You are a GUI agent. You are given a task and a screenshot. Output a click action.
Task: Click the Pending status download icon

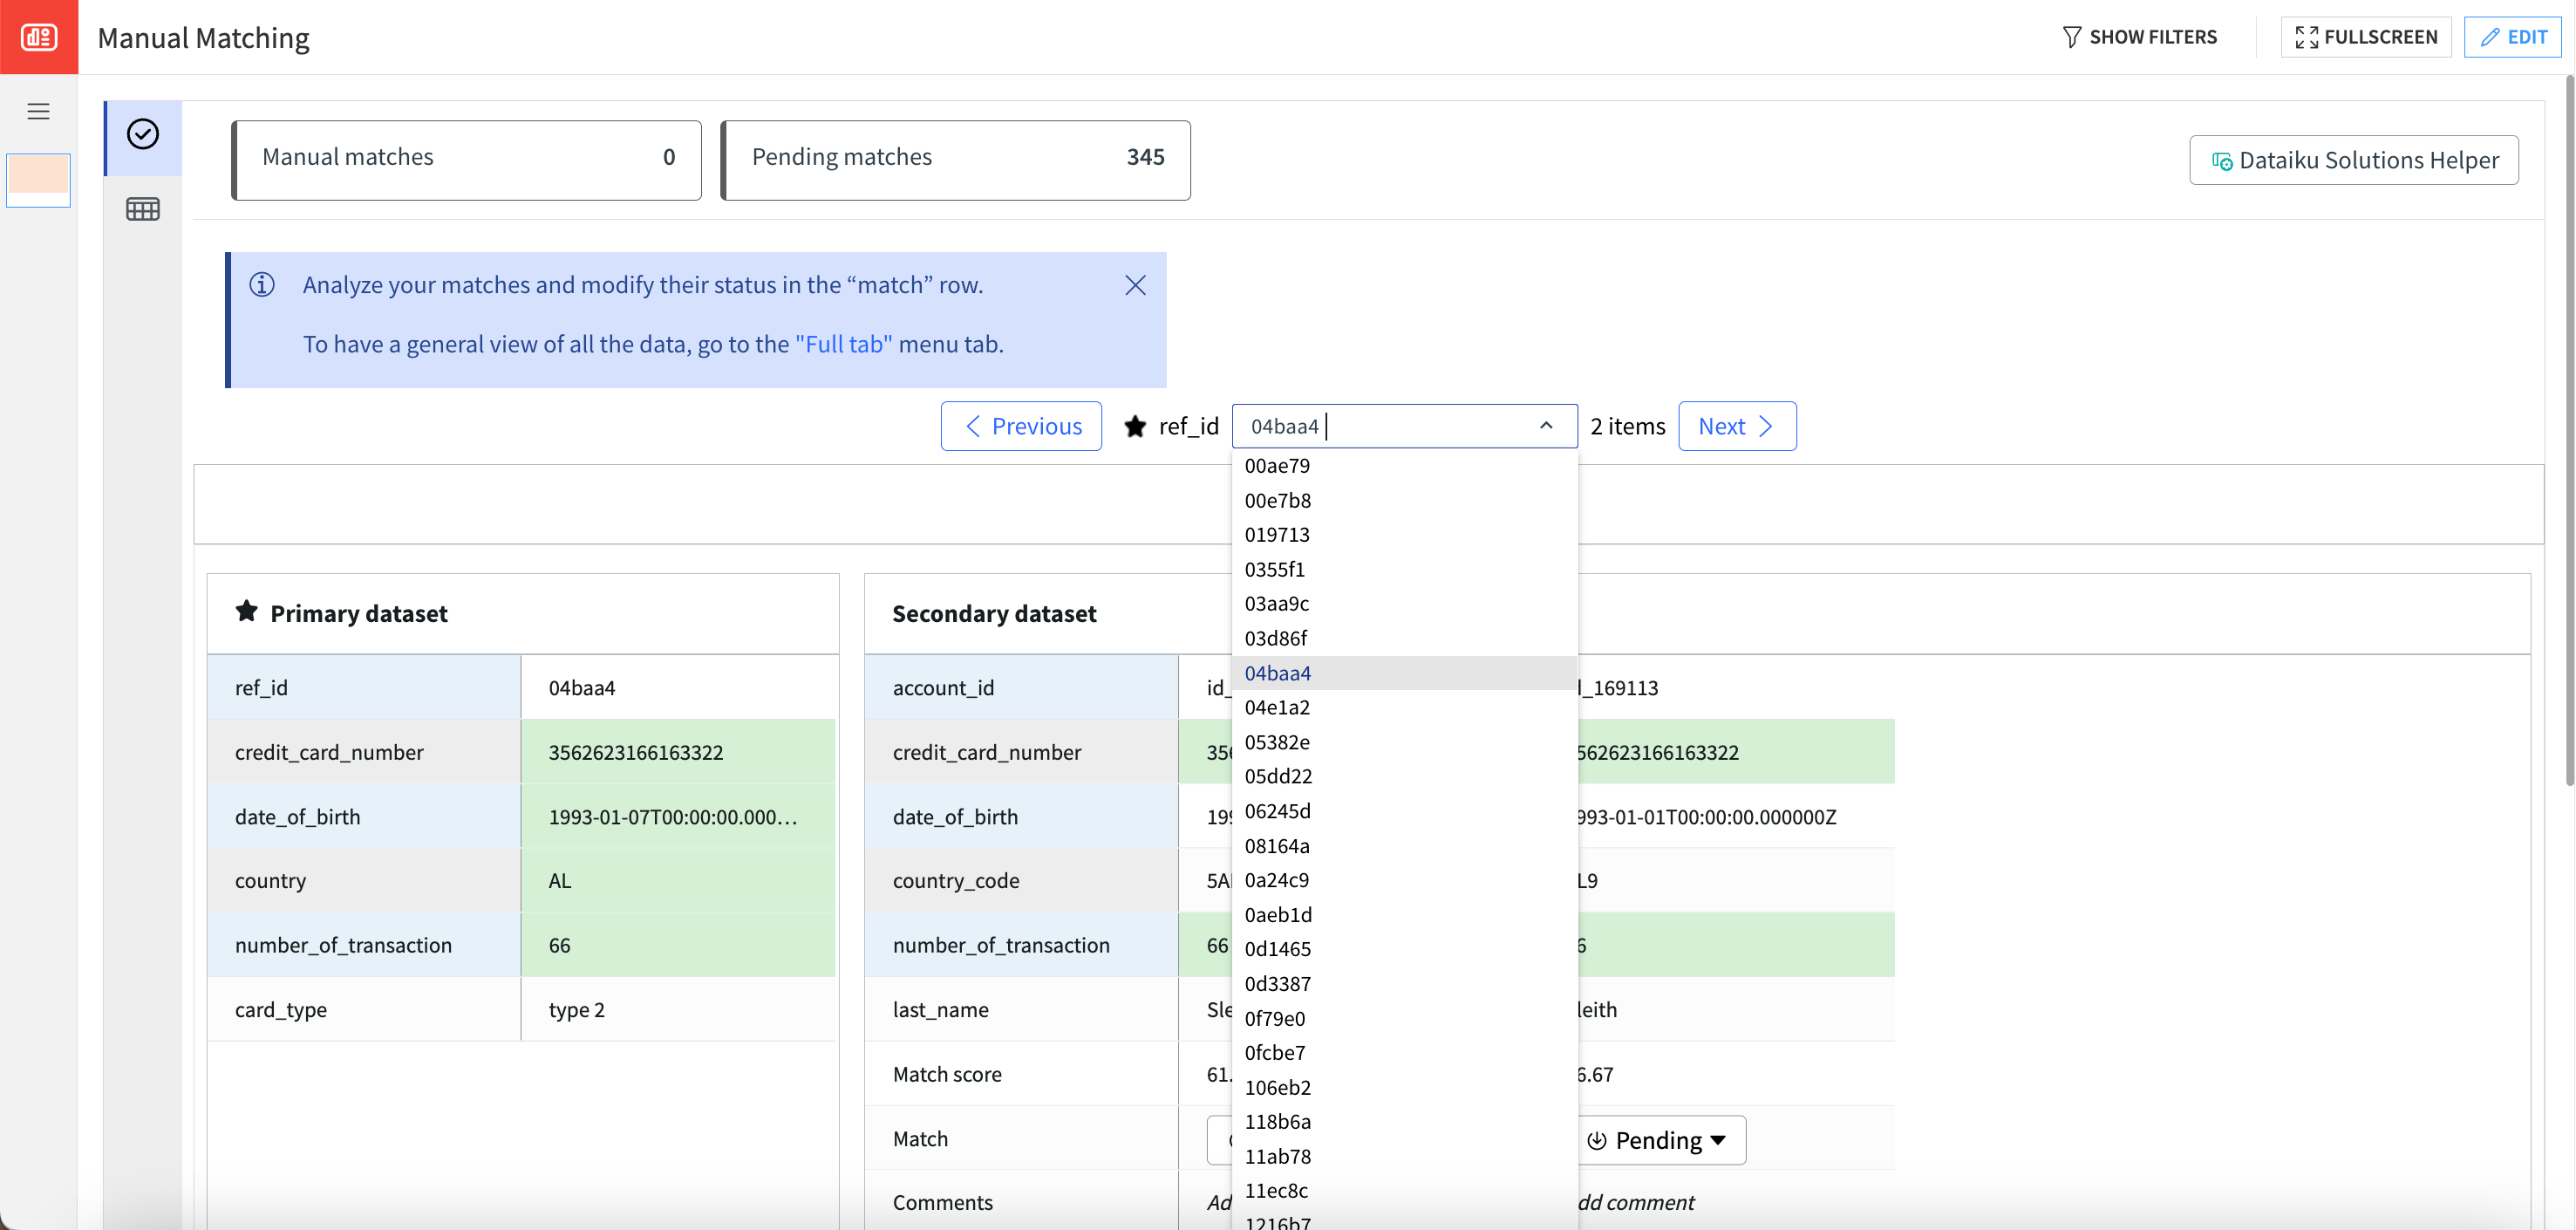click(1597, 1140)
